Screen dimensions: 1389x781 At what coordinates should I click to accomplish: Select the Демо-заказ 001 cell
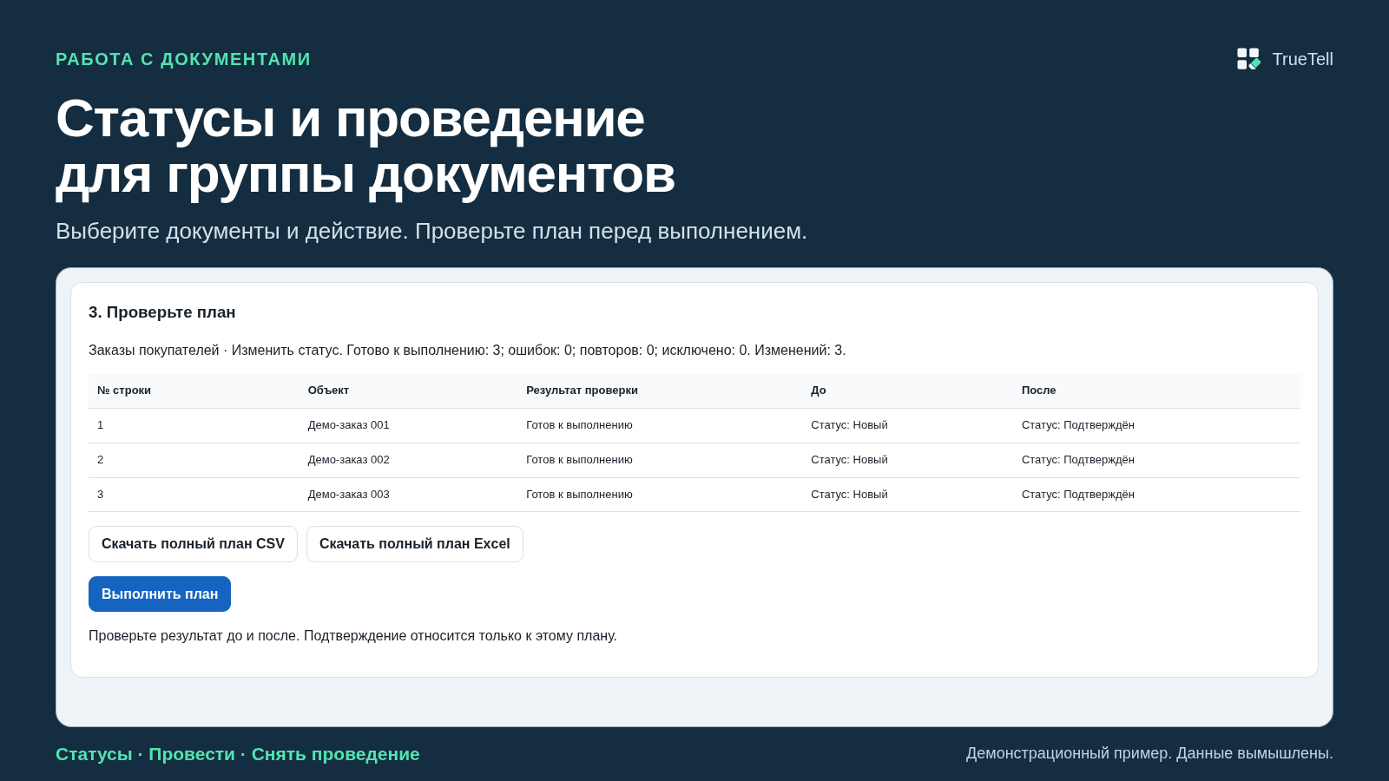(x=349, y=425)
